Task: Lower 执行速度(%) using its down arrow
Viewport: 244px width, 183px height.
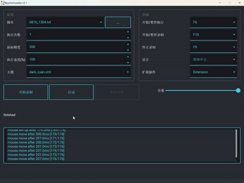Action: pos(129,62)
